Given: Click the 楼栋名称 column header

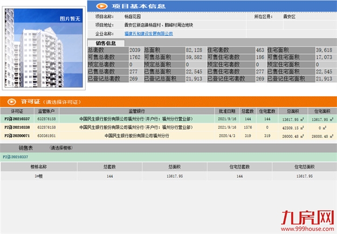Looking at the screenshot, I should tap(39, 167).
